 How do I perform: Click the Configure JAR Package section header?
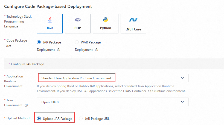tap(27, 64)
